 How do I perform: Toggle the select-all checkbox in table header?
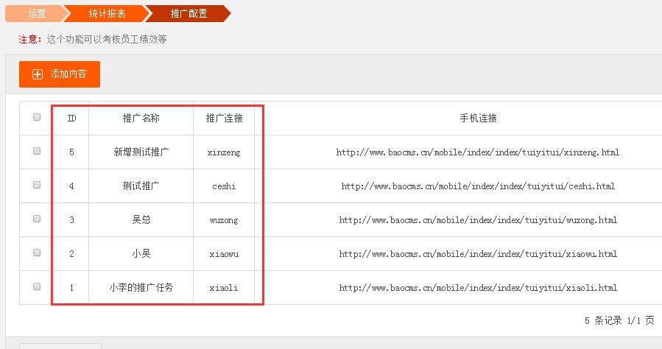coord(37,117)
